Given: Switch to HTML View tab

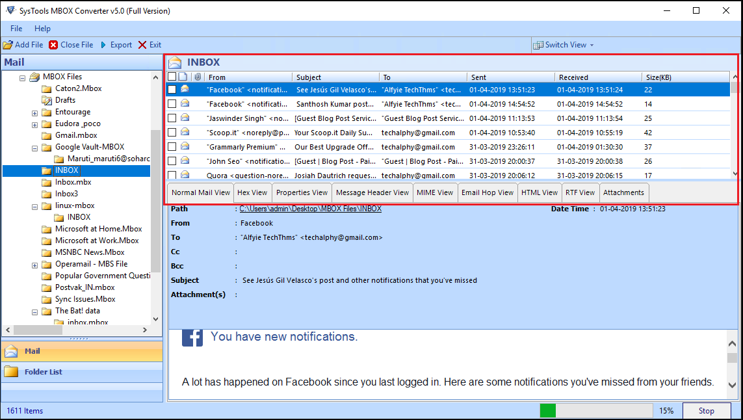Looking at the screenshot, I should 540,192.
